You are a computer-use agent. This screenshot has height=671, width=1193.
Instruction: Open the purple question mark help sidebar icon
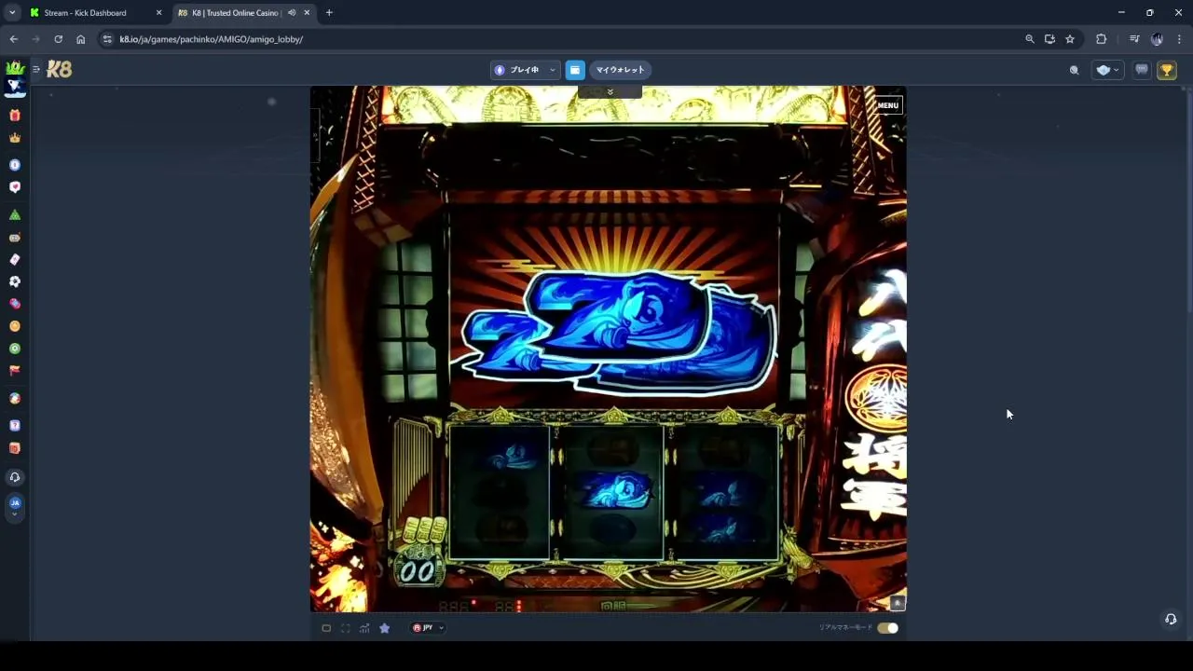click(15, 426)
